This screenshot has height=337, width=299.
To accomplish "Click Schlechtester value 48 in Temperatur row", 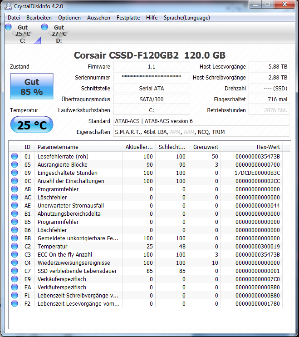I will click(182, 246).
